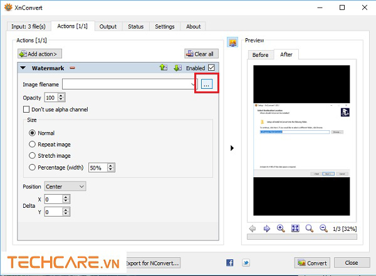The width and height of the screenshot is (376, 276).
Task: Click the Clear all button
Action: click(x=201, y=54)
